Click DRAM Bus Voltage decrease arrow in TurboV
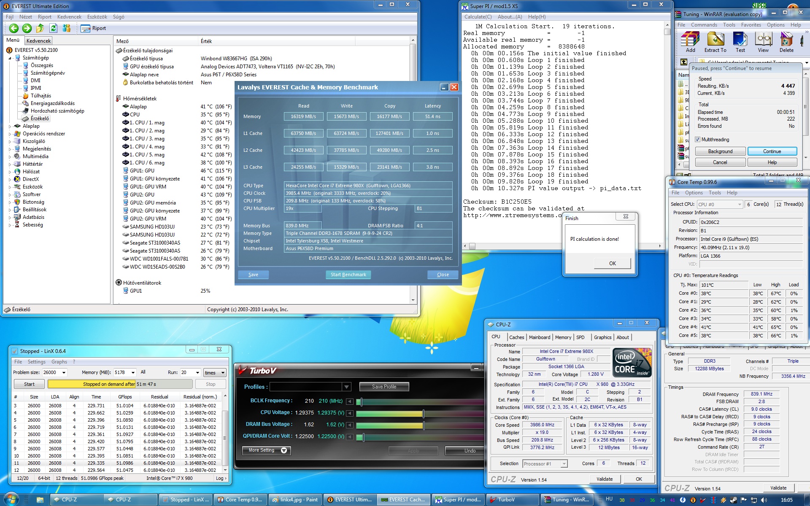 pyautogui.click(x=349, y=425)
